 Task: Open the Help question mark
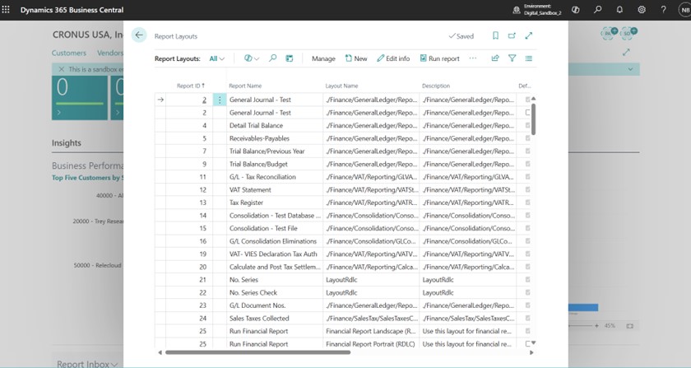click(x=663, y=9)
